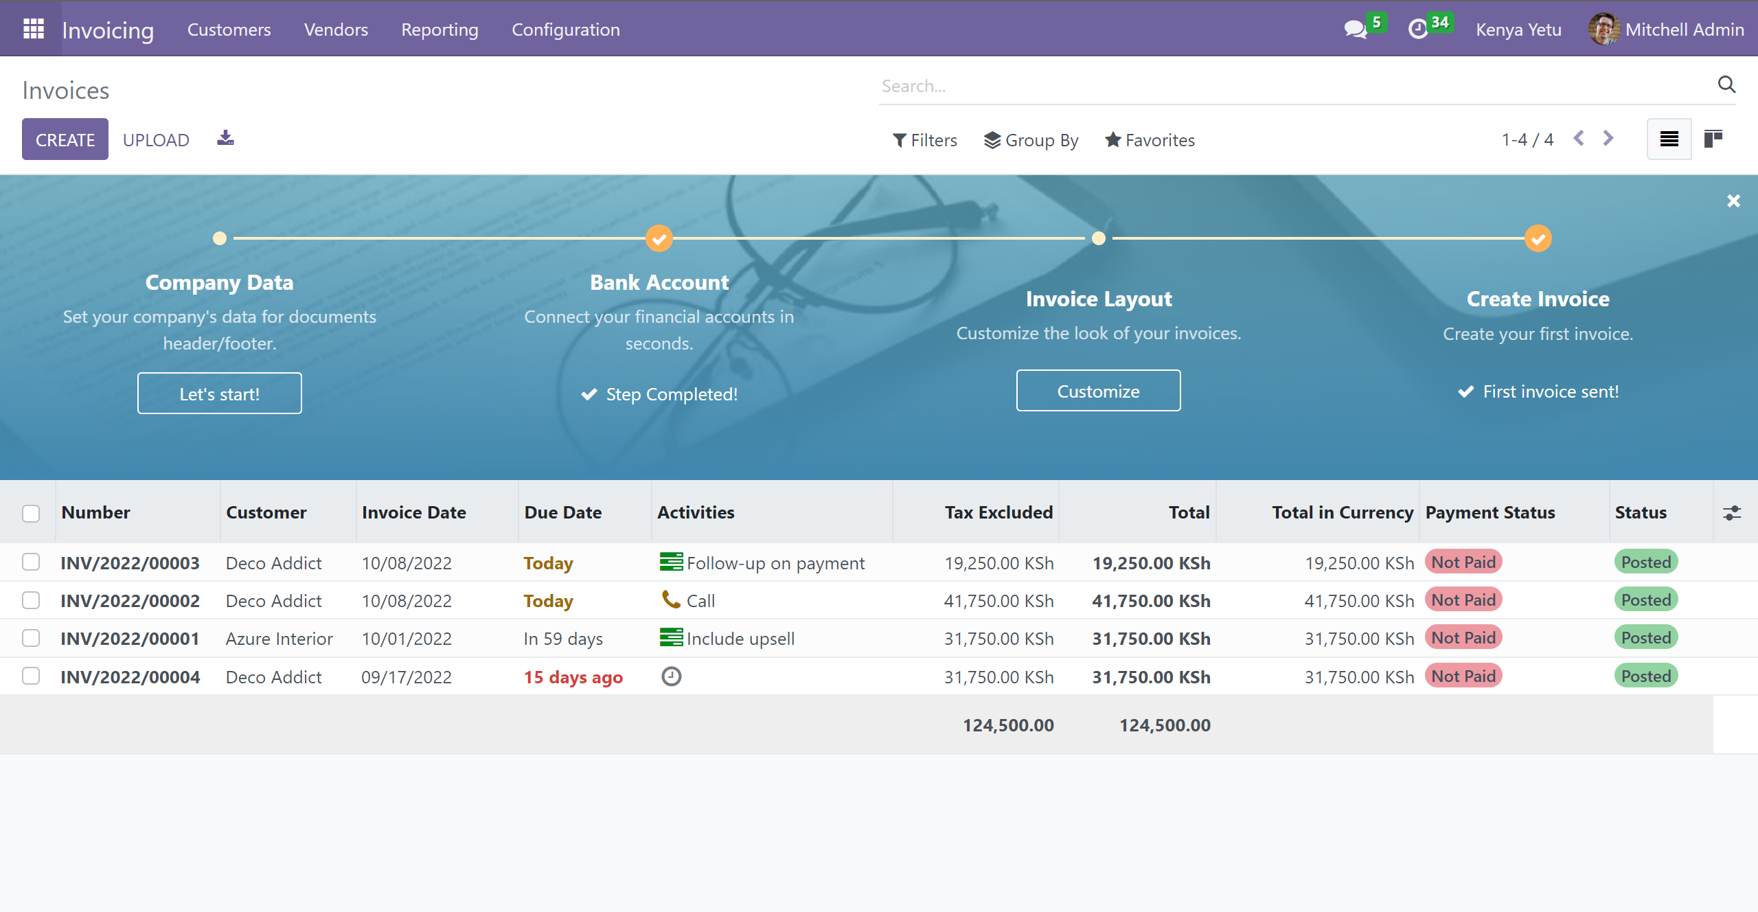The width and height of the screenshot is (1758, 912).
Task: Click the download icon next to Upload
Action: tap(225, 139)
